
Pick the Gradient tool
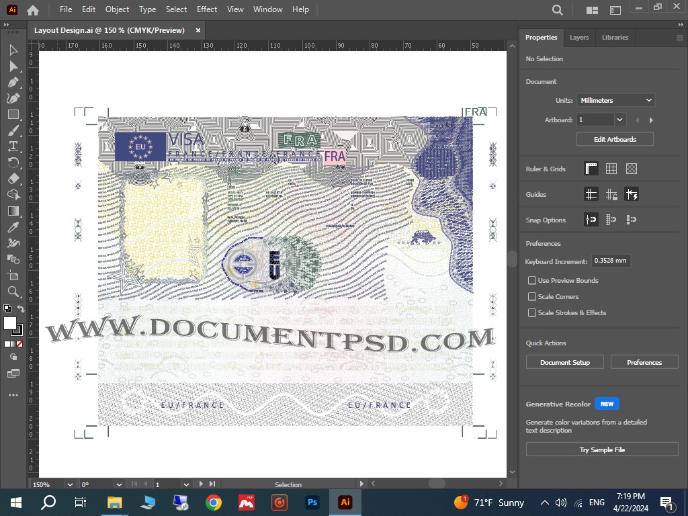[x=13, y=211]
